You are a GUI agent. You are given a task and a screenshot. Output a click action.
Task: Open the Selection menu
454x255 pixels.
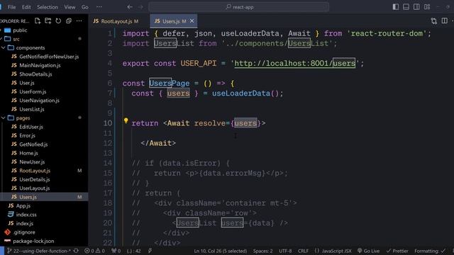pos(48,7)
